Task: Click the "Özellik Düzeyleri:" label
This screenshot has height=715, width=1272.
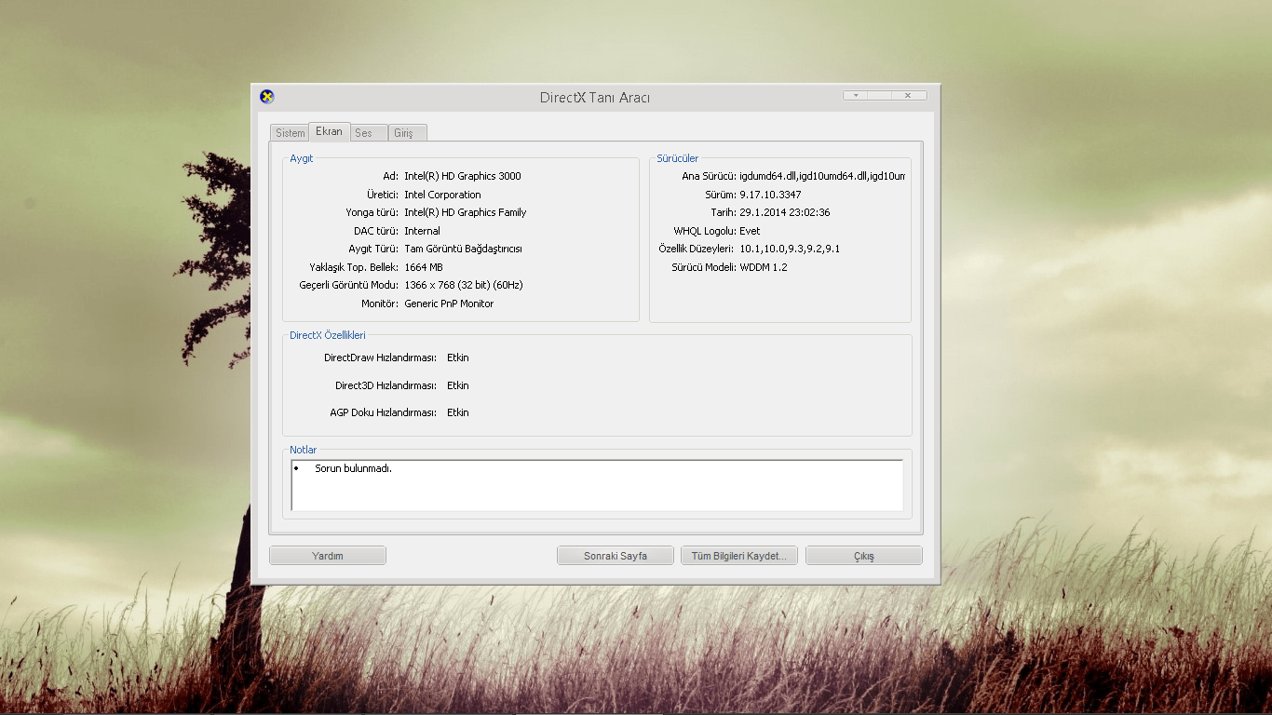Action: click(697, 249)
